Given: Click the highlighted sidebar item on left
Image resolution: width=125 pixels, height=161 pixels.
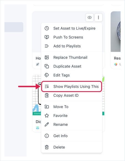Looking at the screenshot, I should 14,27.
